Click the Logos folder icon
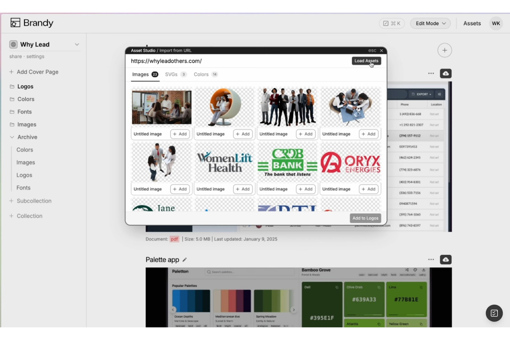510x340 pixels. tap(12, 86)
